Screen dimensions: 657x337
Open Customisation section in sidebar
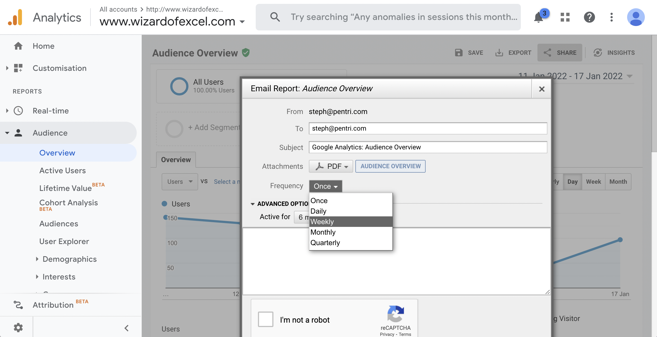coord(60,68)
